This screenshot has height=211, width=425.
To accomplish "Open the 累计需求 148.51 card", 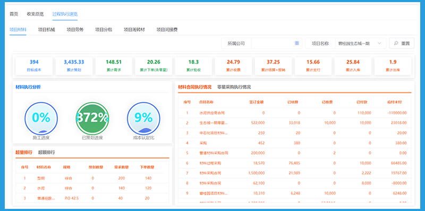I will click(114, 66).
